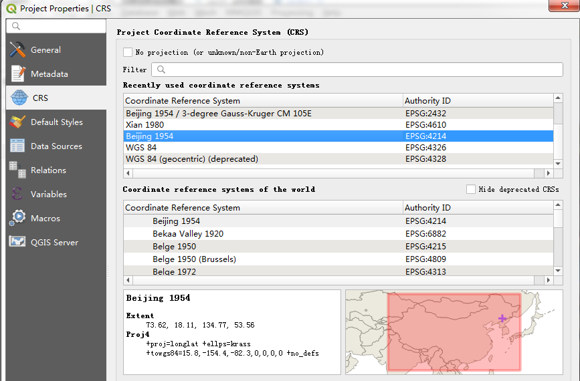The height and width of the screenshot is (381, 580).
Task: Open the Metadata page icon
Action: [x=18, y=74]
